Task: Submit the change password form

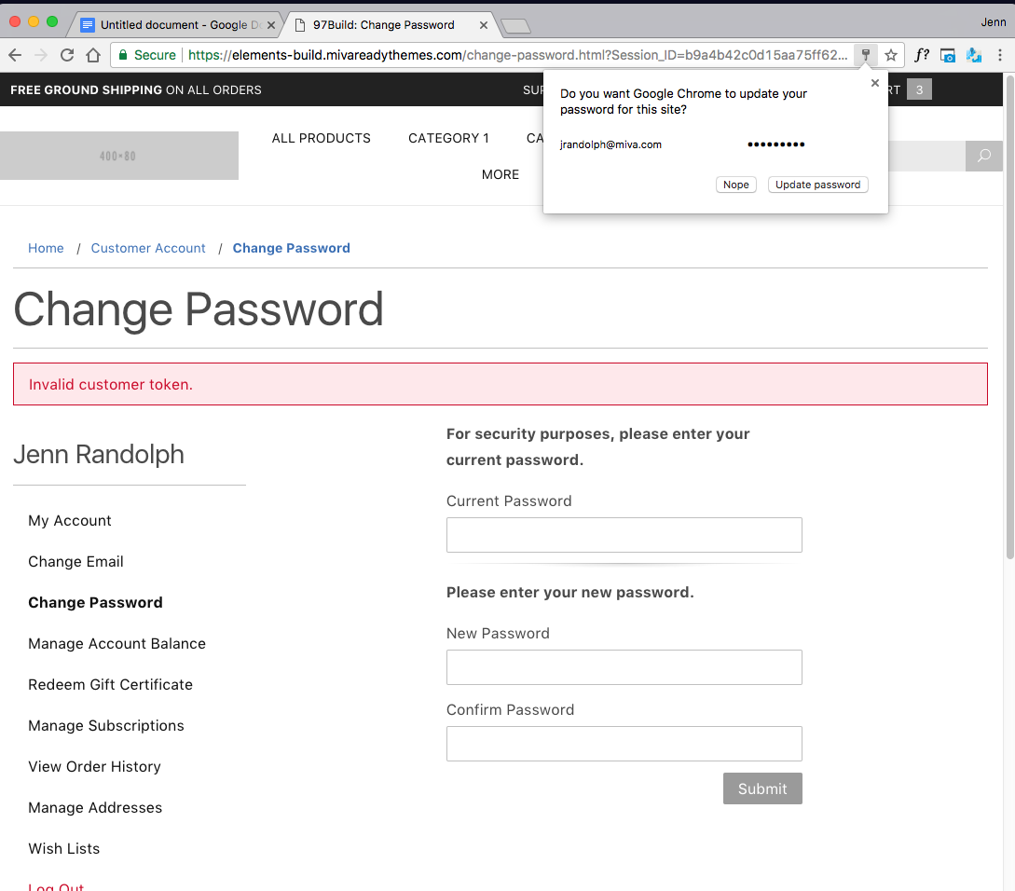Action: [762, 788]
